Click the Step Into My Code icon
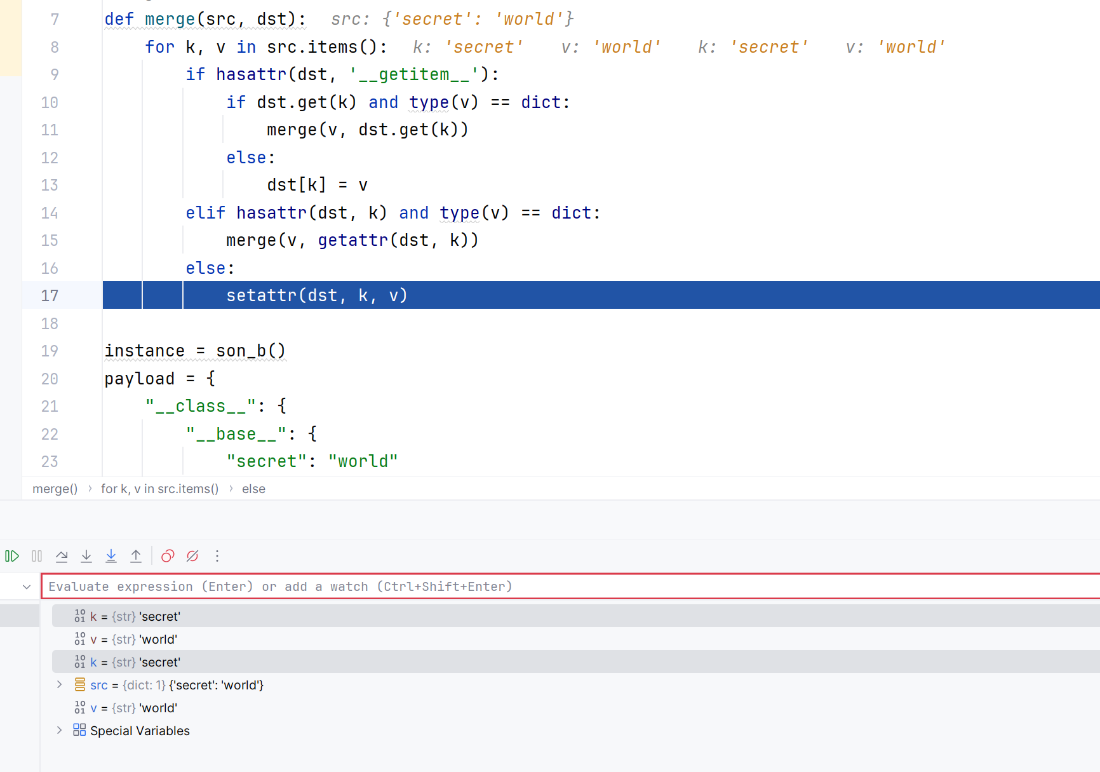 click(x=111, y=557)
